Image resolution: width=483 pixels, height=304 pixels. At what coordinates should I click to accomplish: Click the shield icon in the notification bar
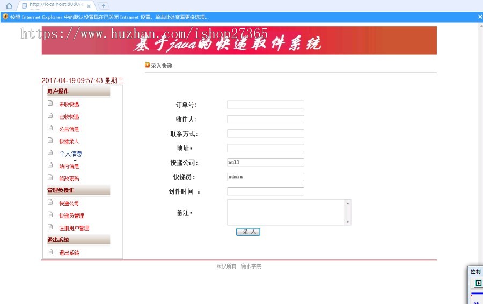pos(5,17)
